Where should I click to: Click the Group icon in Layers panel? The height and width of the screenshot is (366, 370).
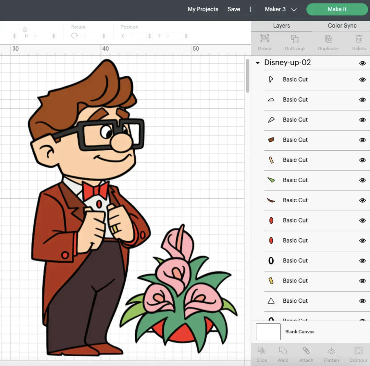coord(265,39)
